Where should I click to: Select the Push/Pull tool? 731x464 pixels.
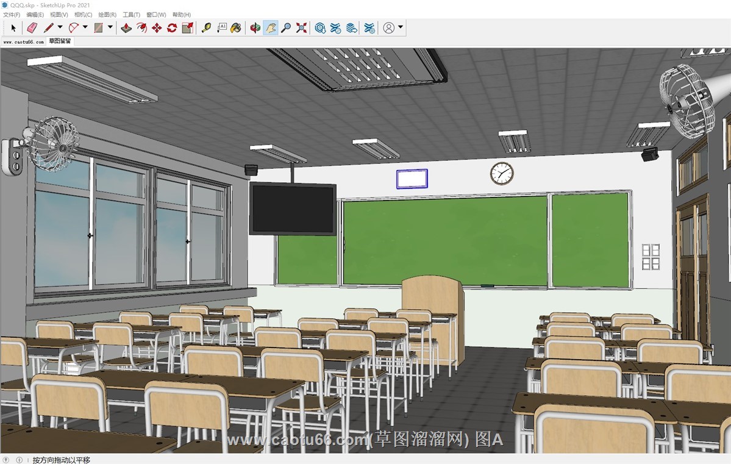[126, 28]
